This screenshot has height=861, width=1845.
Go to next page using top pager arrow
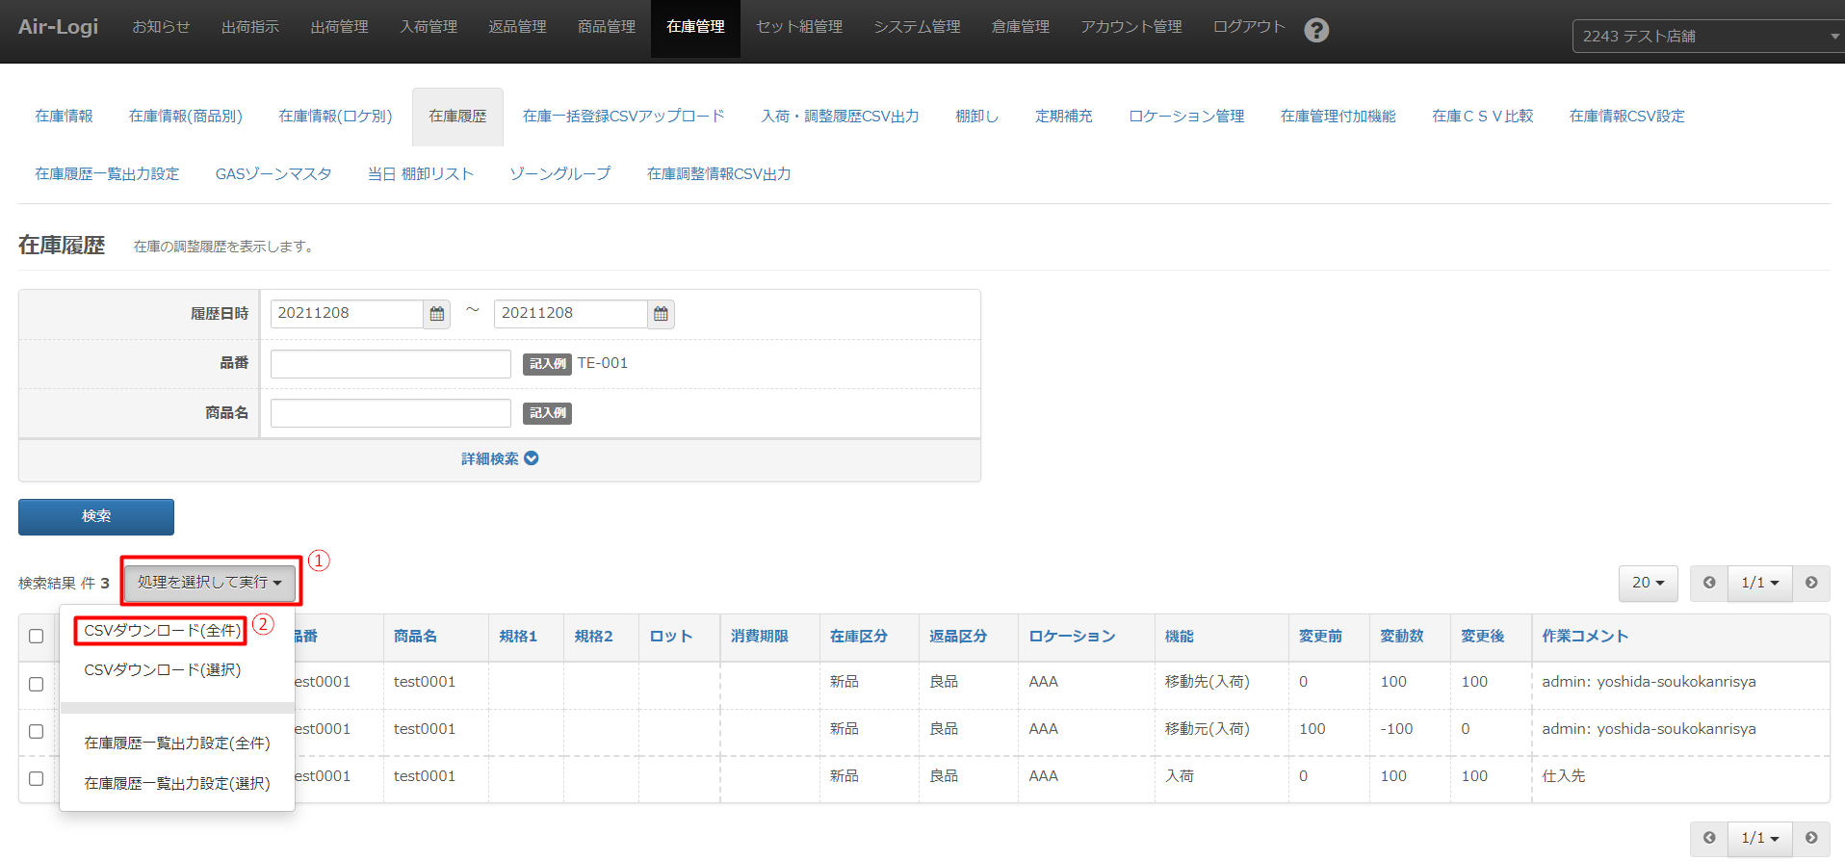1811,583
